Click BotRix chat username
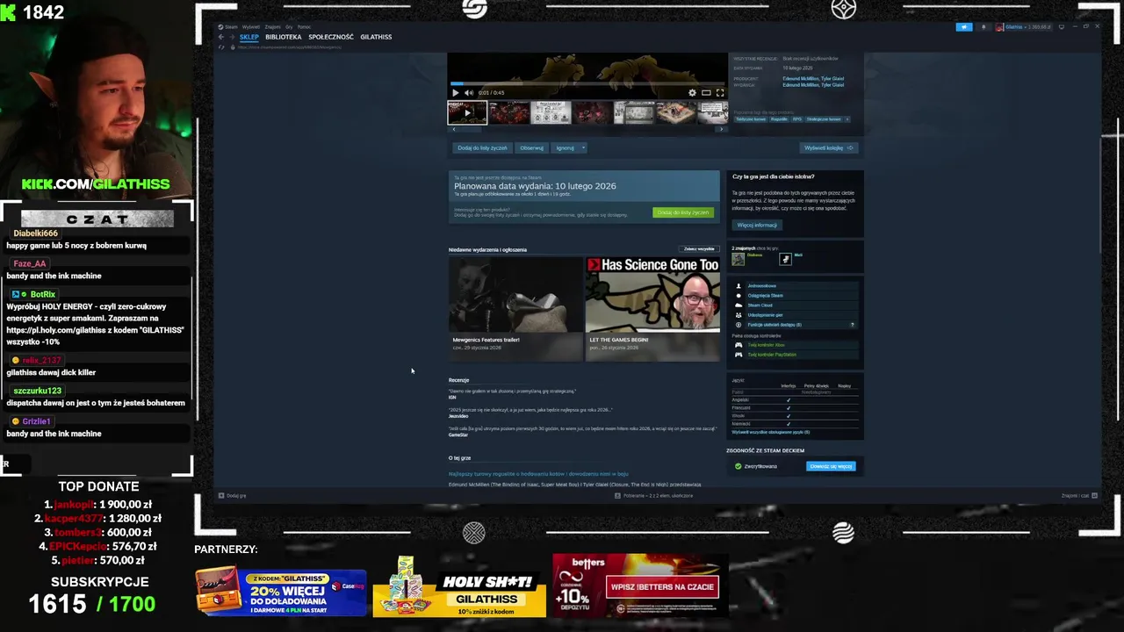 [x=43, y=295]
